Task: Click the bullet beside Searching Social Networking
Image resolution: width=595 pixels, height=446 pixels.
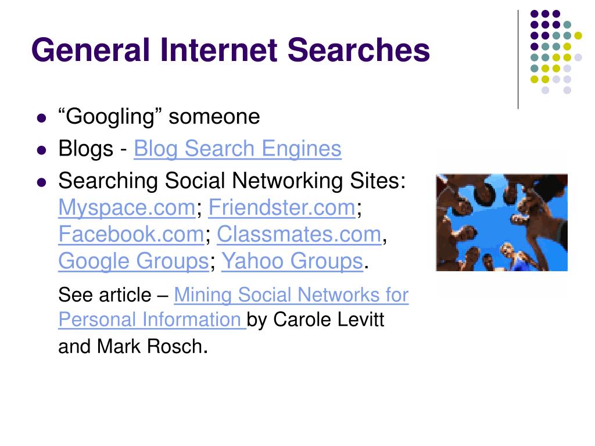Action: point(42,182)
